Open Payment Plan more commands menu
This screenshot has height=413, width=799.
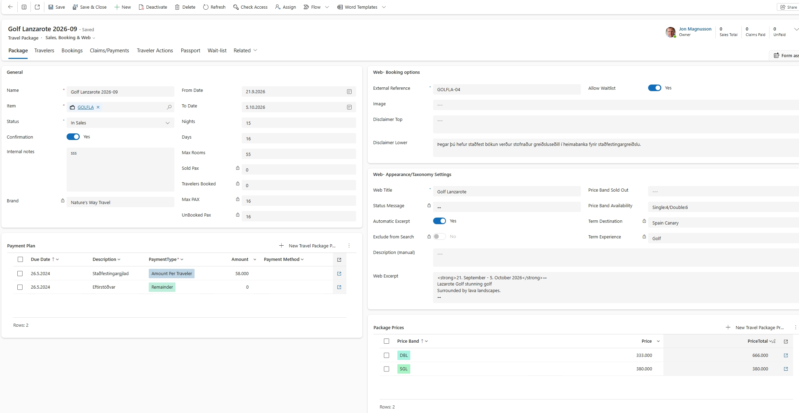tap(349, 246)
